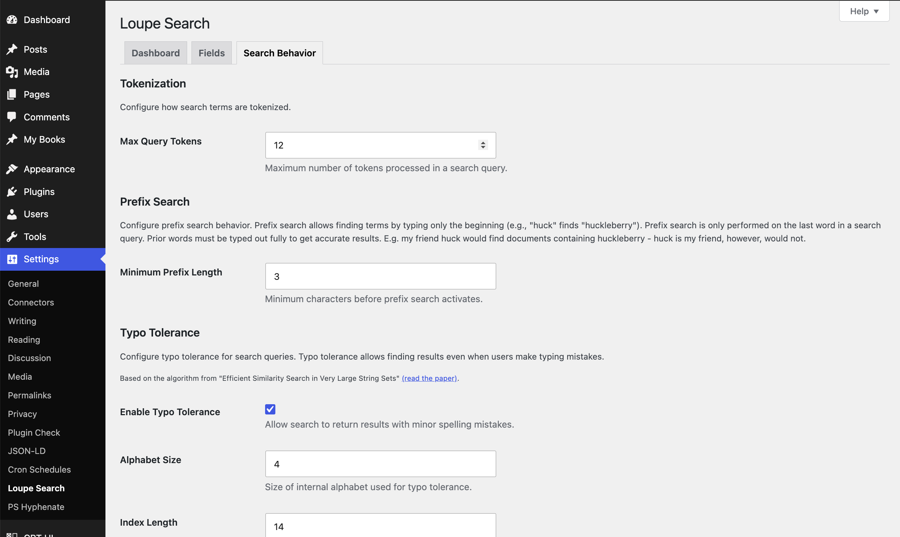Switch to the Dashboard tab
The height and width of the screenshot is (537, 900).
156,53
